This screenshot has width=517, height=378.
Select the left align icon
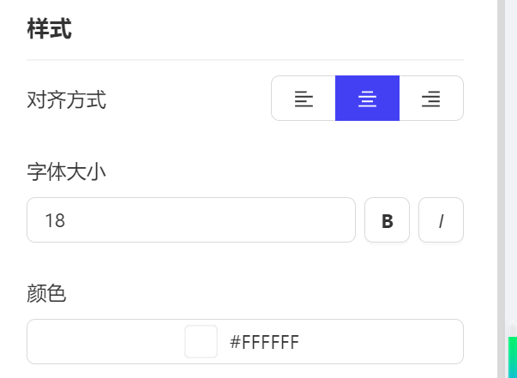[304, 99]
